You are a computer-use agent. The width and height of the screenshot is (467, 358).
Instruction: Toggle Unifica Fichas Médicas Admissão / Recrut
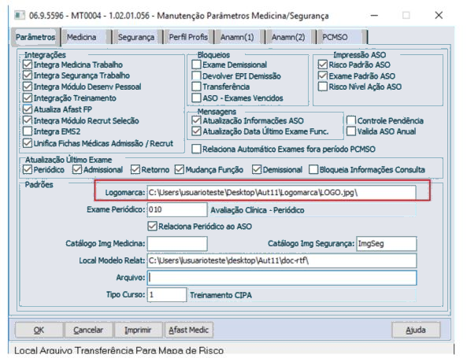pos(28,143)
